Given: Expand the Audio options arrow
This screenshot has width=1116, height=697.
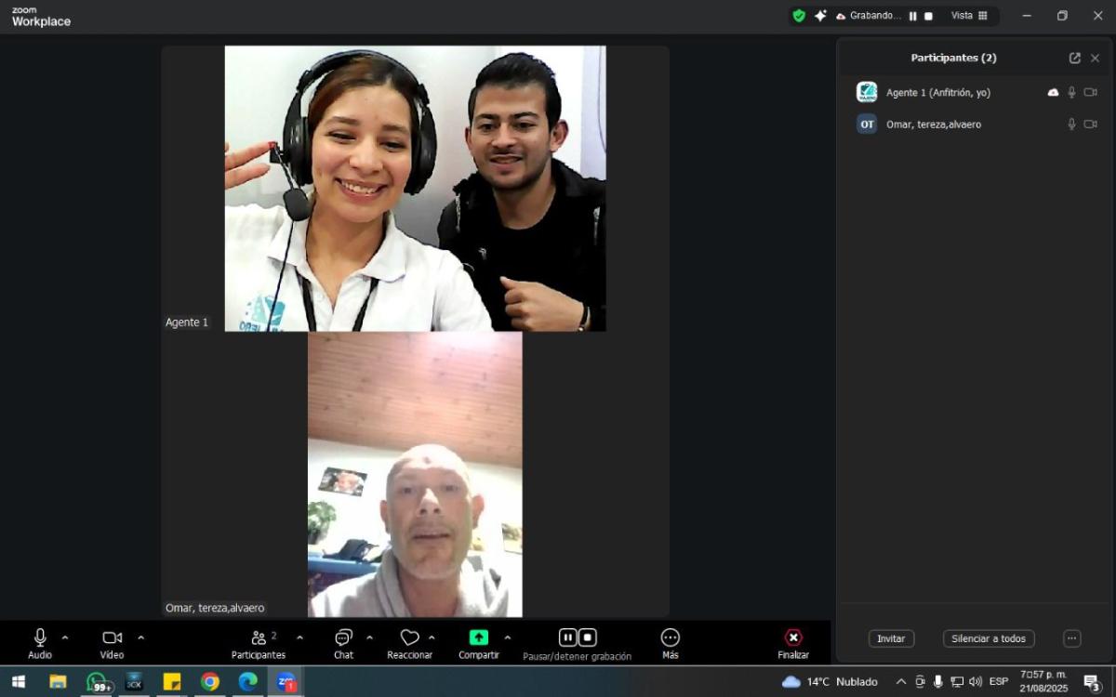Looking at the screenshot, I should [65, 638].
